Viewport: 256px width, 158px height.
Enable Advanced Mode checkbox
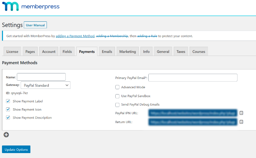pyautogui.click(x=117, y=87)
